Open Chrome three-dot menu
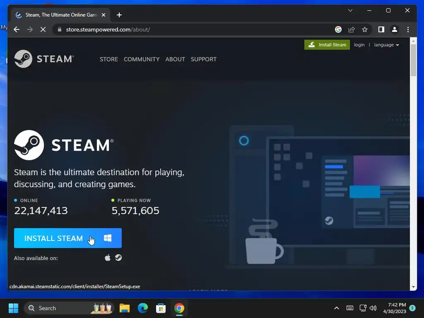Screen dimensions: 424x318 click(408, 29)
